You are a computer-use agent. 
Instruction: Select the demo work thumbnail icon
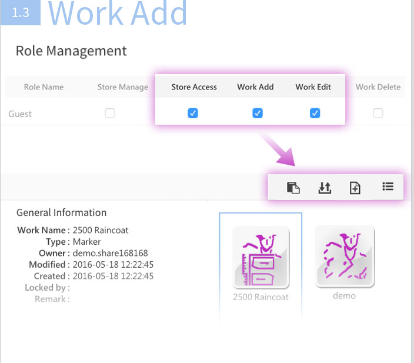pyautogui.click(x=344, y=257)
